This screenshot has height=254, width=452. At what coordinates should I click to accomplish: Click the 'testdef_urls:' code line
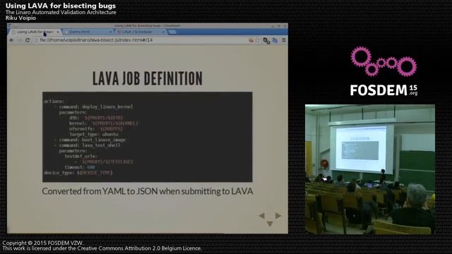tap(81, 156)
